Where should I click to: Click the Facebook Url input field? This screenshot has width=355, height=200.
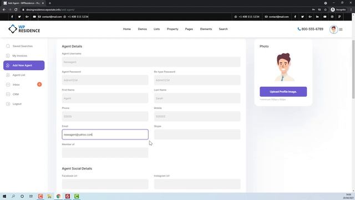tap(105, 184)
